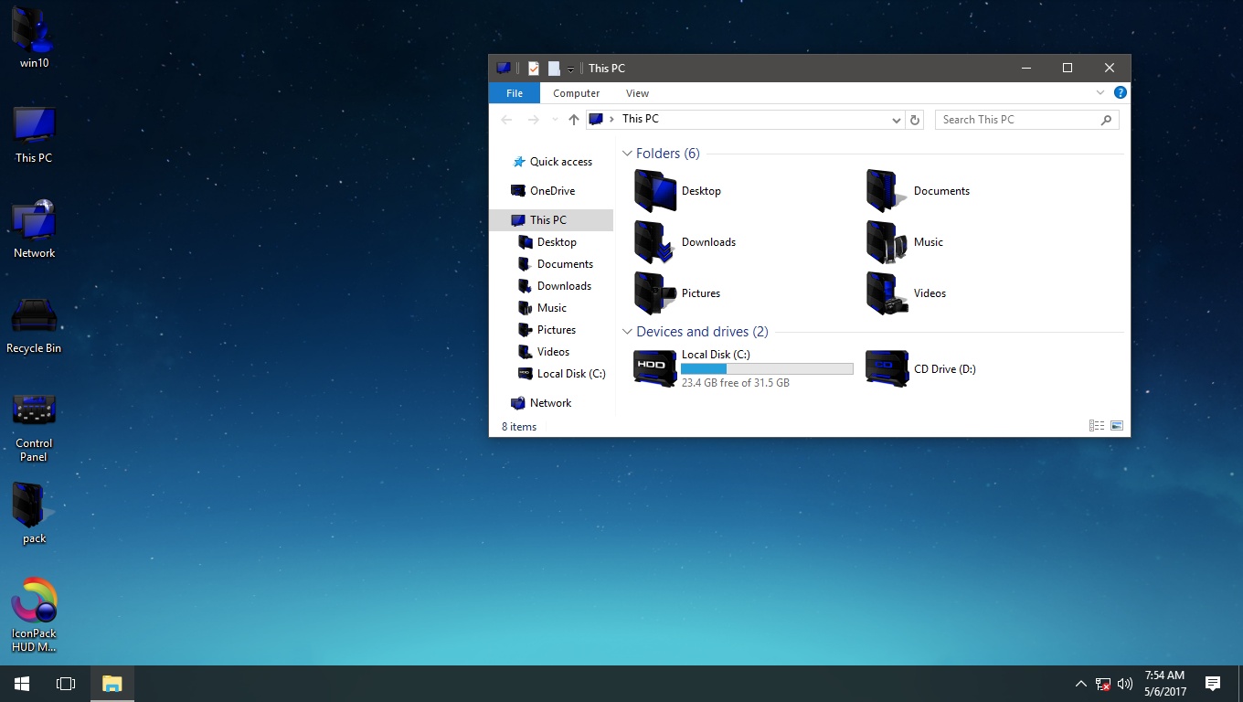The width and height of the screenshot is (1243, 702).
Task: Open the View ribbon tab
Action: point(637,93)
